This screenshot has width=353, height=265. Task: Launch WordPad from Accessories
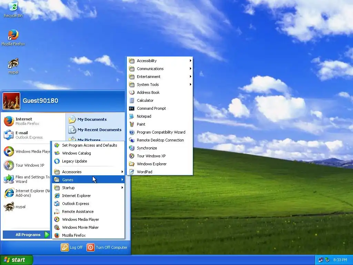pos(160,172)
